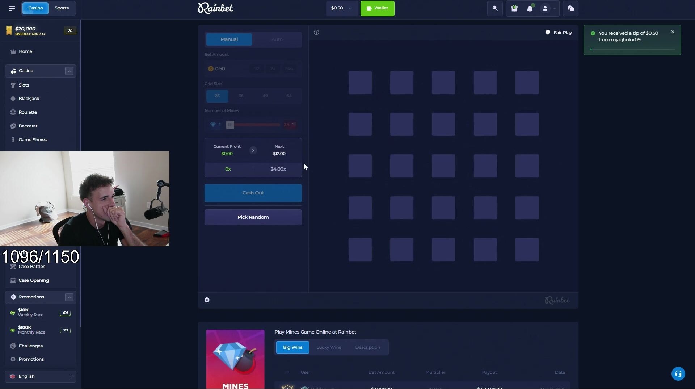Image resolution: width=695 pixels, height=389 pixels.
Task: Reveal the top-left mine tile
Action: pyautogui.click(x=360, y=83)
